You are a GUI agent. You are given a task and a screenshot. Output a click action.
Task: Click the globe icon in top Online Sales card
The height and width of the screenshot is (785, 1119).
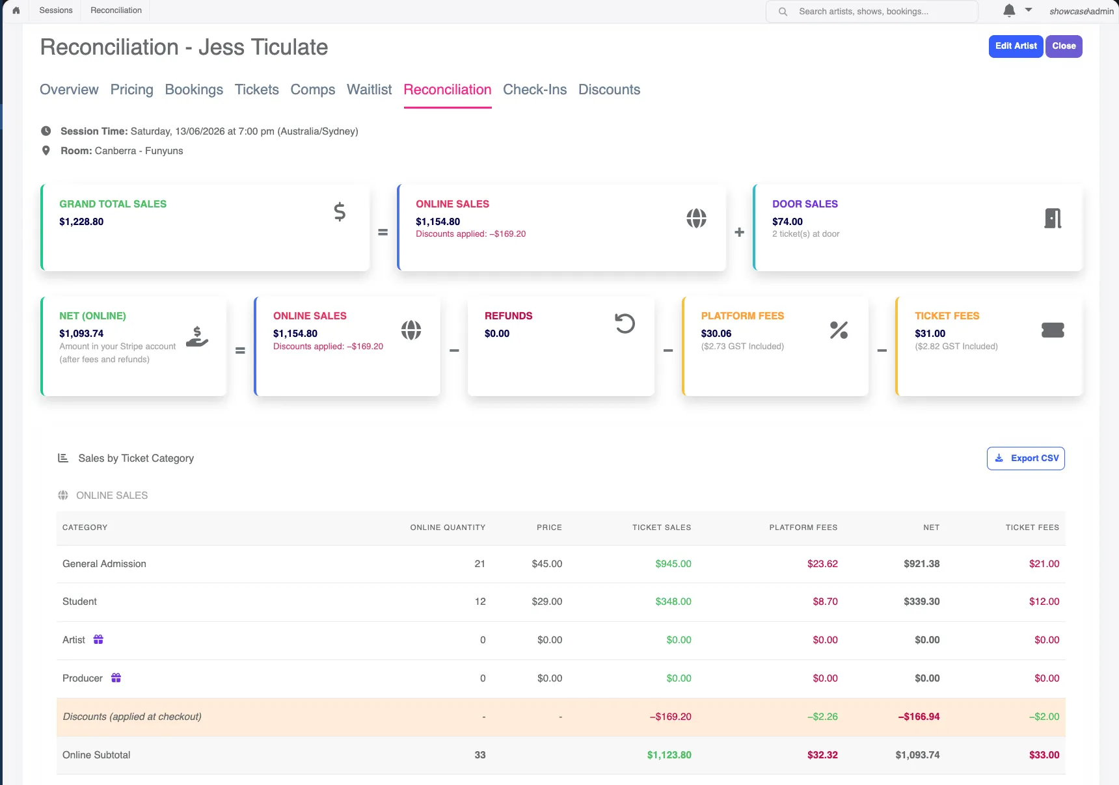(x=696, y=219)
